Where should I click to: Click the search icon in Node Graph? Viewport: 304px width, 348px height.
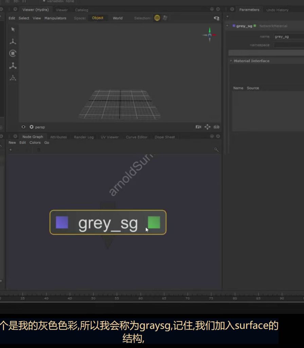click(x=216, y=150)
